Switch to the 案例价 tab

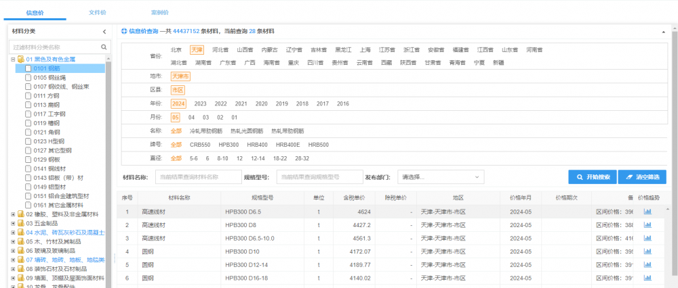pyautogui.click(x=160, y=12)
